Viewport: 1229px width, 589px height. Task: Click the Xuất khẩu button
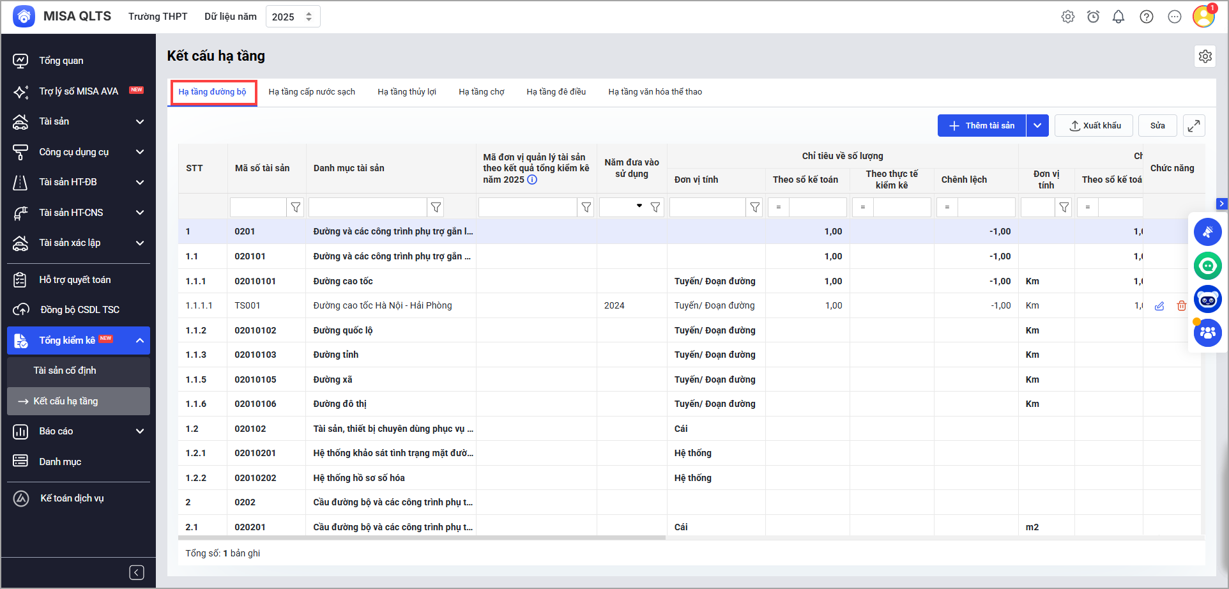[1094, 126]
